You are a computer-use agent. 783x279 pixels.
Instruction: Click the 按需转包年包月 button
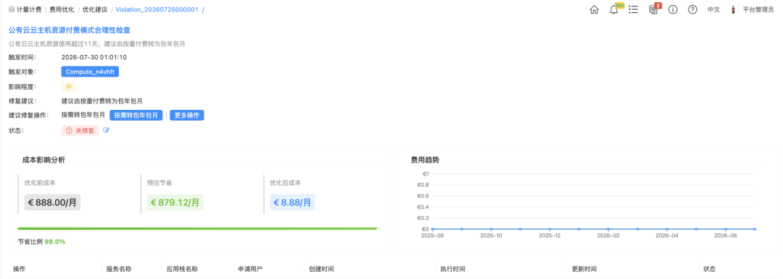click(x=136, y=115)
